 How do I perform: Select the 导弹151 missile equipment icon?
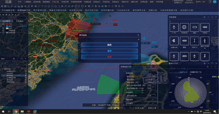point(195,41)
